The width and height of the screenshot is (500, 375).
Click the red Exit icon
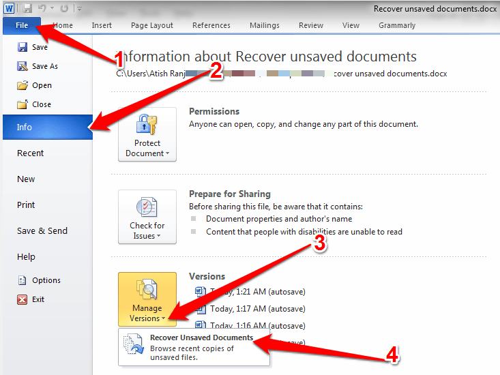(x=22, y=299)
